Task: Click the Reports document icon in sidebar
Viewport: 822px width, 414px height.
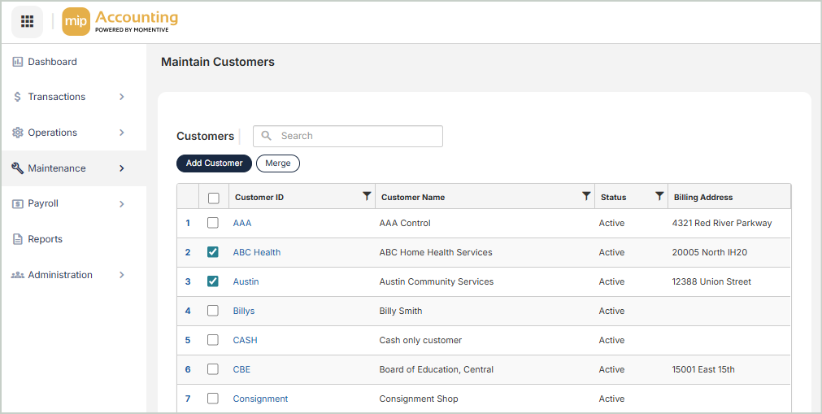Action: 18,239
